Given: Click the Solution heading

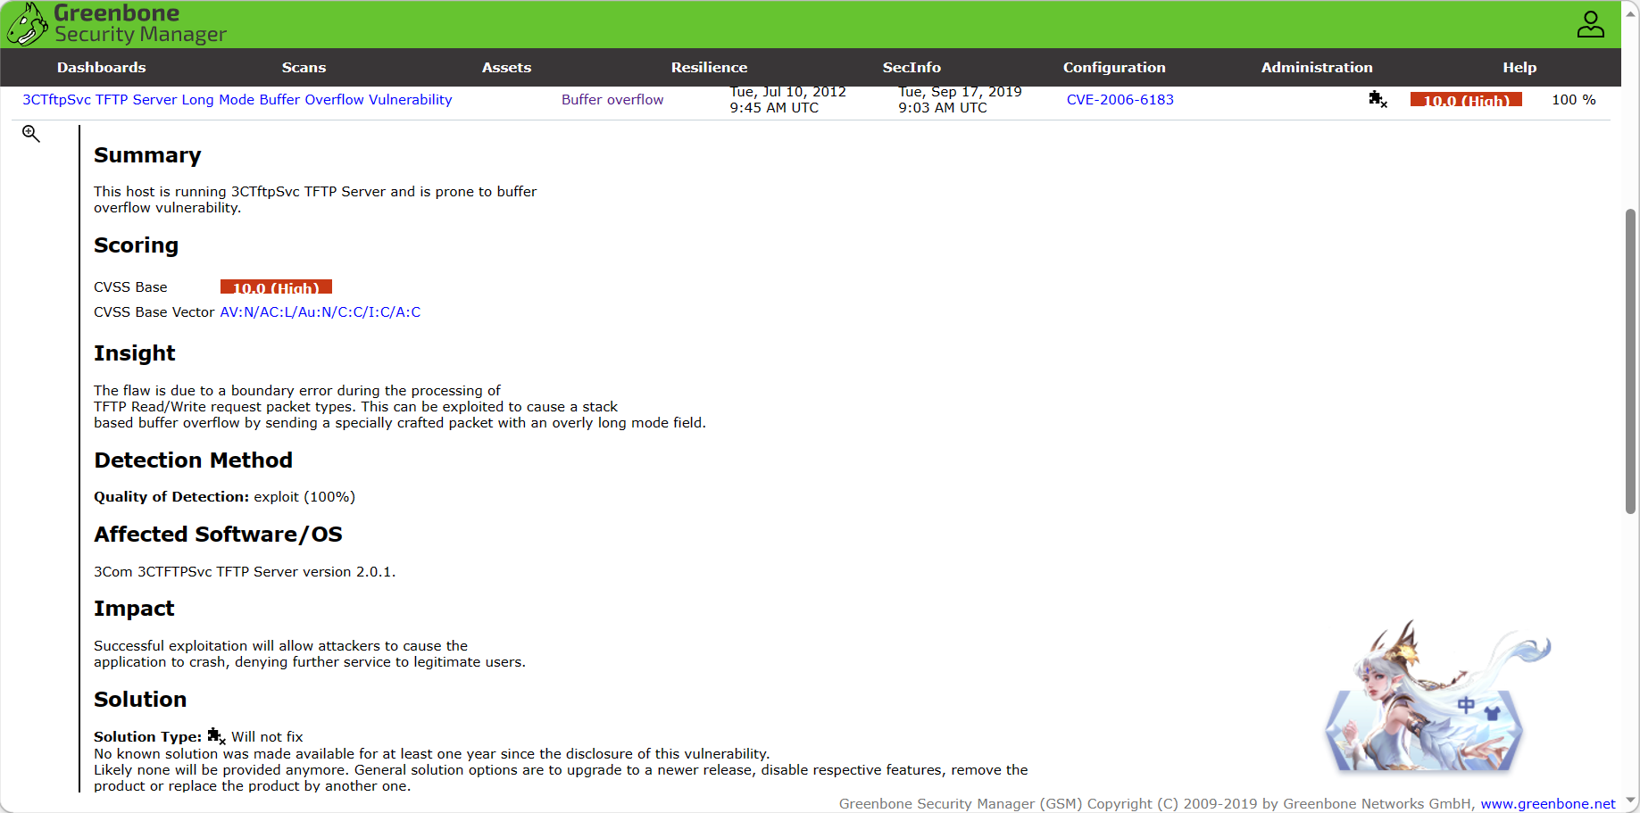Looking at the screenshot, I should 140,700.
